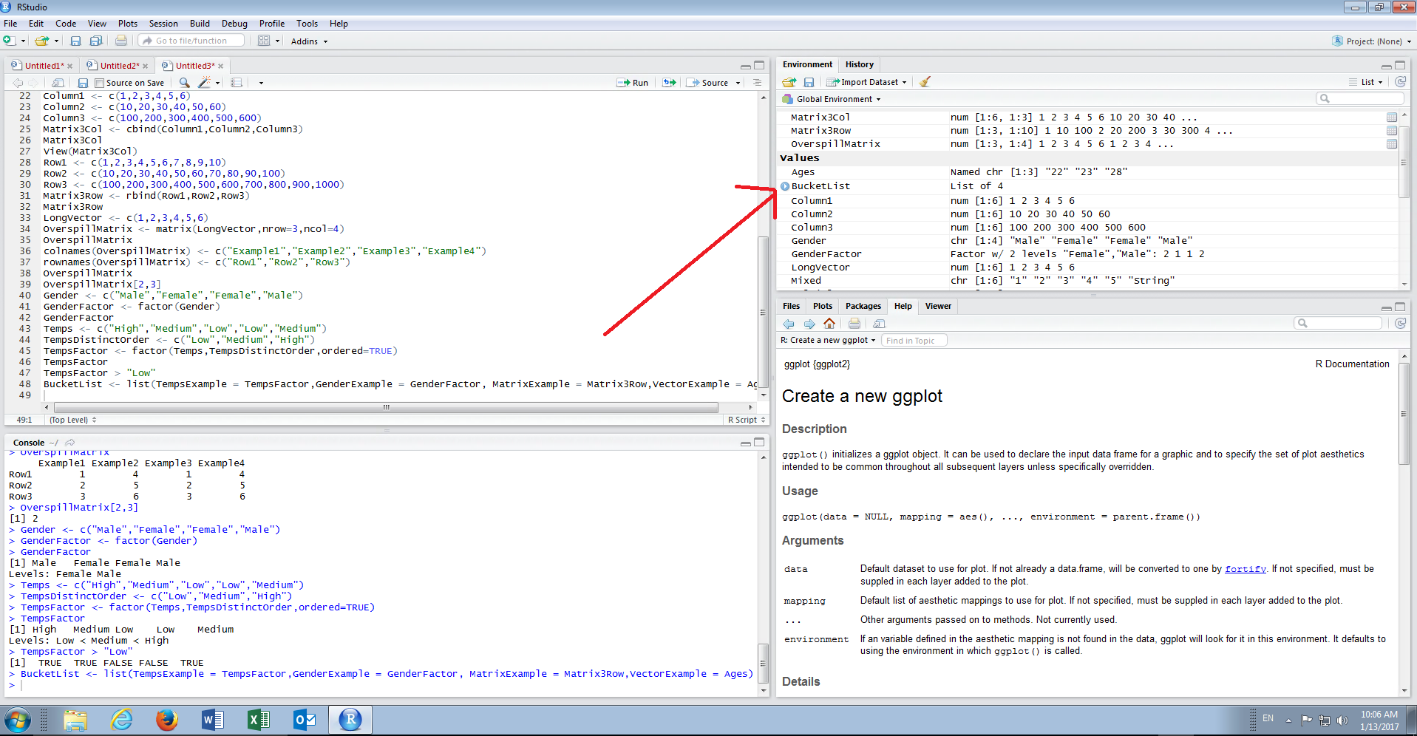Click the New File icon in main toolbar
The image size is (1417, 736).
(9, 41)
